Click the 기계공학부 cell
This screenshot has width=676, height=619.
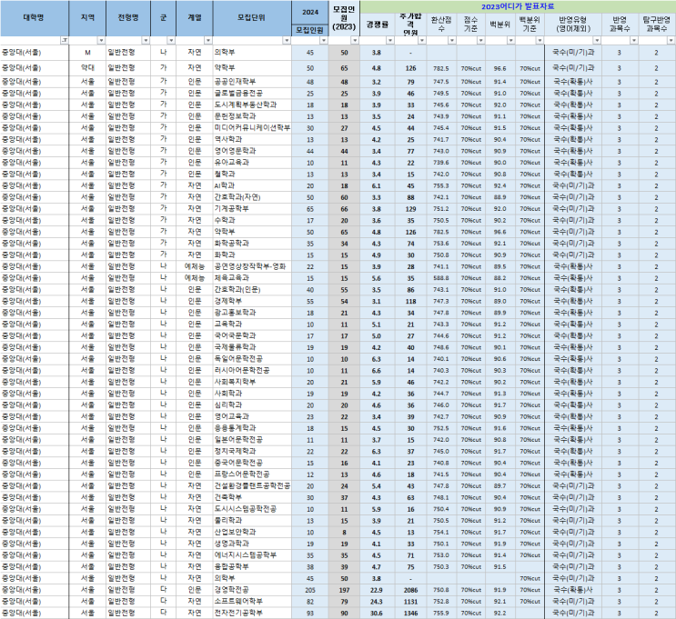point(252,209)
